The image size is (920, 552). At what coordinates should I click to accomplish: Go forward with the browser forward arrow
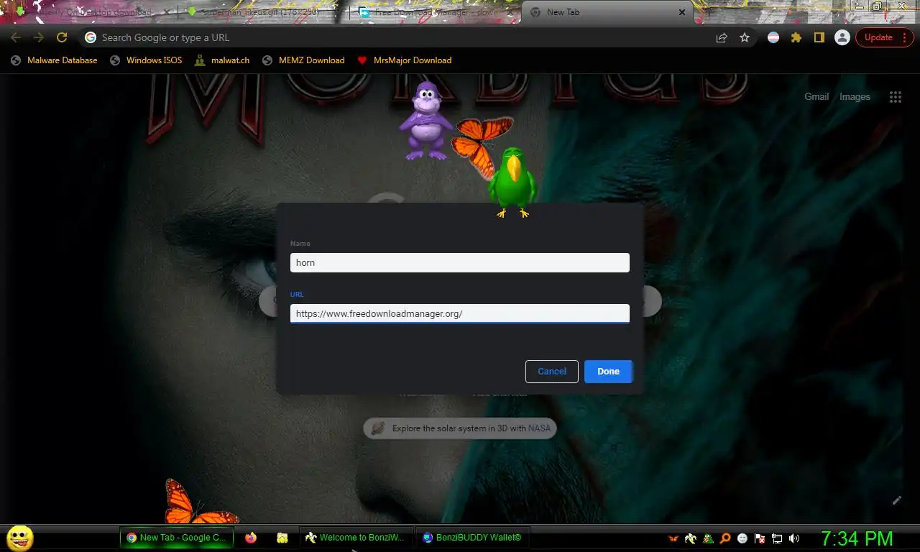click(x=39, y=37)
